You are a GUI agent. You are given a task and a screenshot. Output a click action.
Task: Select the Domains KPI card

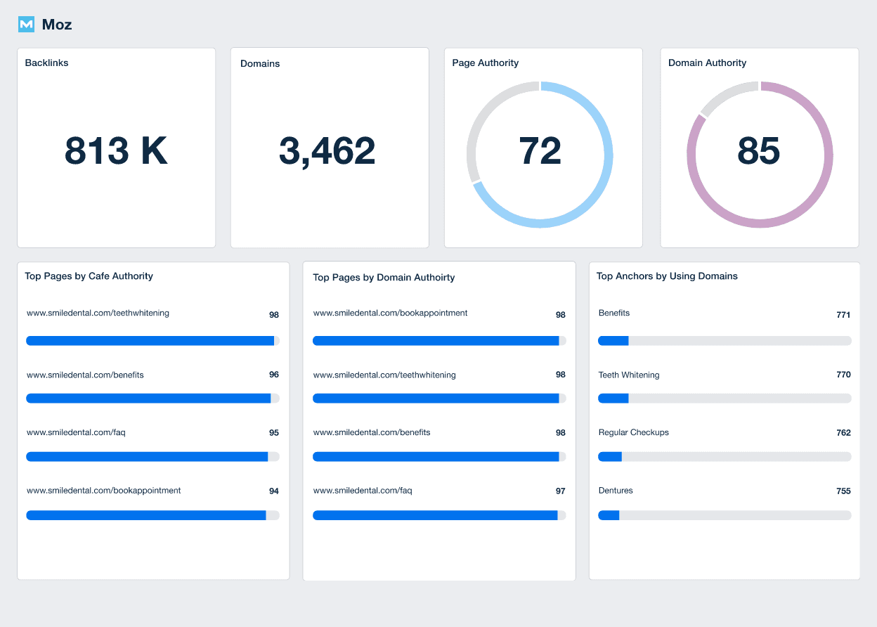pyautogui.click(x=330, y=147)
